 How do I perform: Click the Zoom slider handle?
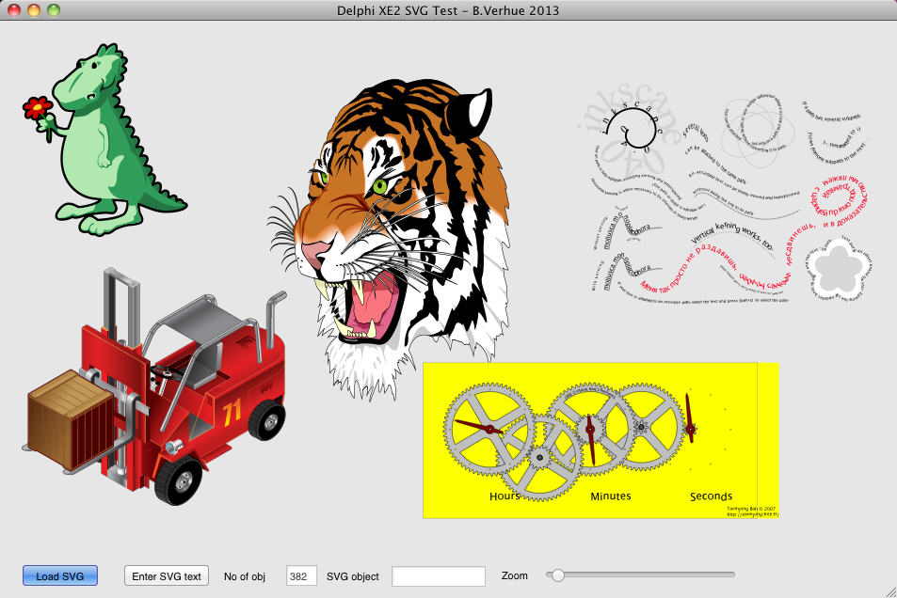558,574
